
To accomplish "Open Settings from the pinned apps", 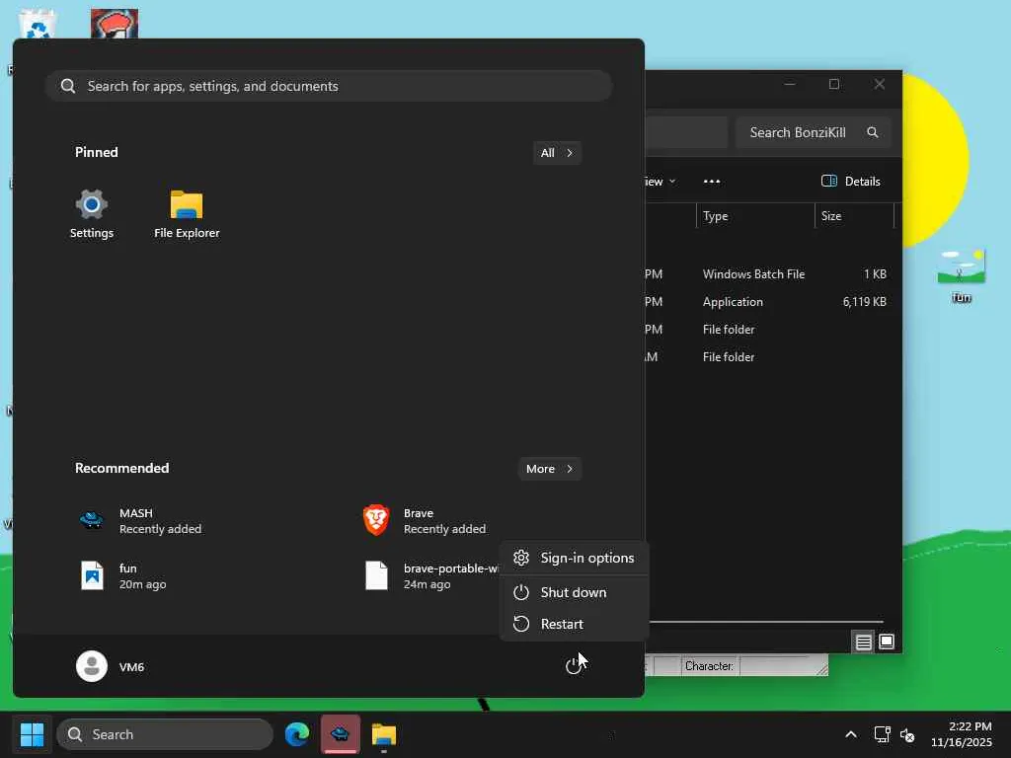I will point(91,214).
